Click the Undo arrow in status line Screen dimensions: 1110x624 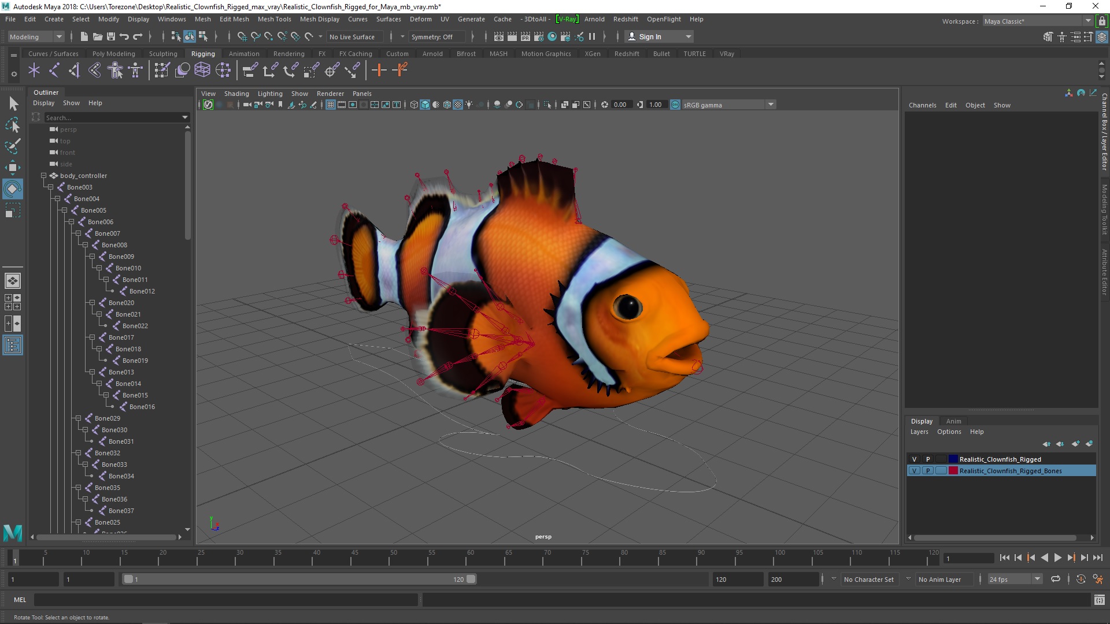click(x=124, y=36)
